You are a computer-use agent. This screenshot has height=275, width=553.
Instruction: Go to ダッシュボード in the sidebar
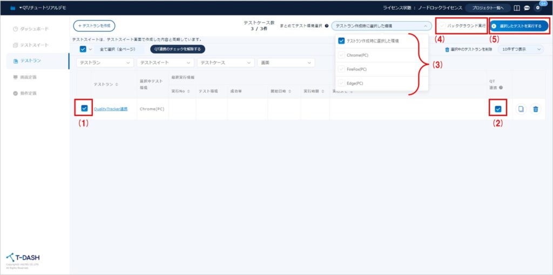(34, 28)
